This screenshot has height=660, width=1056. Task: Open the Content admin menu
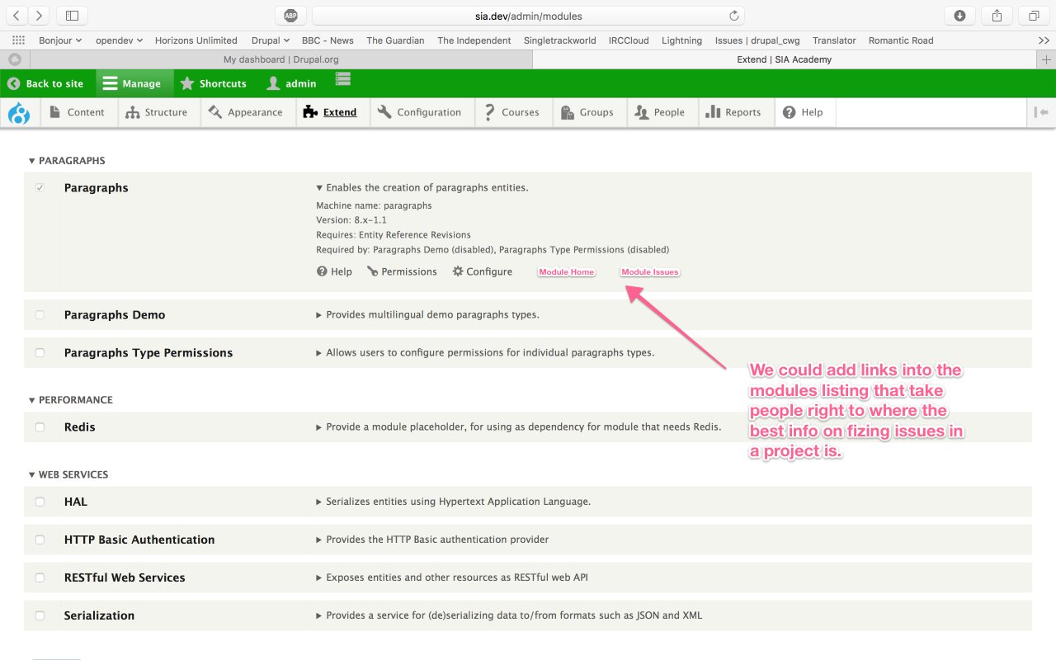77,112
